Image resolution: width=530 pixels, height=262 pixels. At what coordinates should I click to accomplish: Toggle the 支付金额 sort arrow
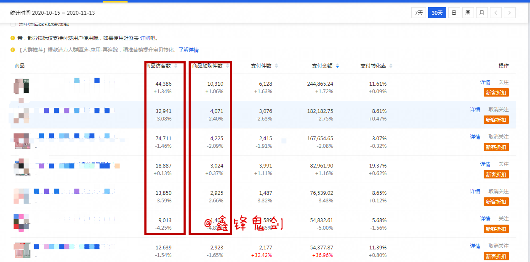(337, 66)
